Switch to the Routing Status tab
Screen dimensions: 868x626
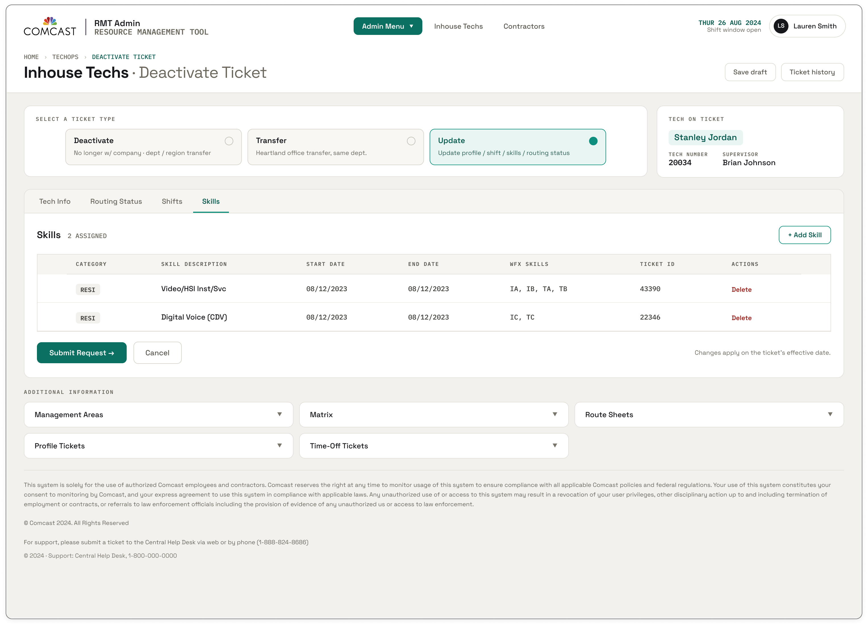pyautogui.click(x=116, y=201)
